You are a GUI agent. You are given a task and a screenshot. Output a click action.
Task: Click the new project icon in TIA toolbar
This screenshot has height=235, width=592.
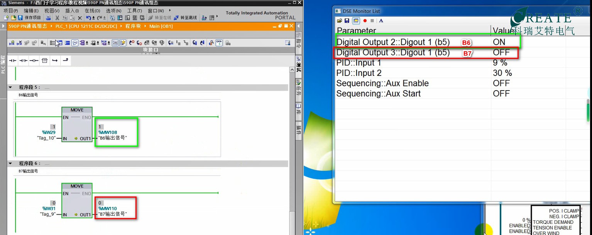coord(6,18)
